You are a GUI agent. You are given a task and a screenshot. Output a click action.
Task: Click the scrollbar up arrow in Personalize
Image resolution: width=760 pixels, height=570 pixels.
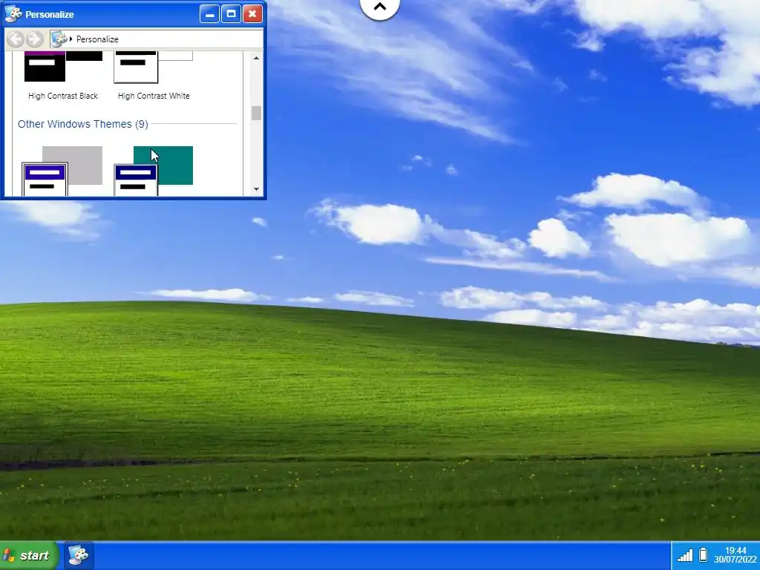(256, 58)
